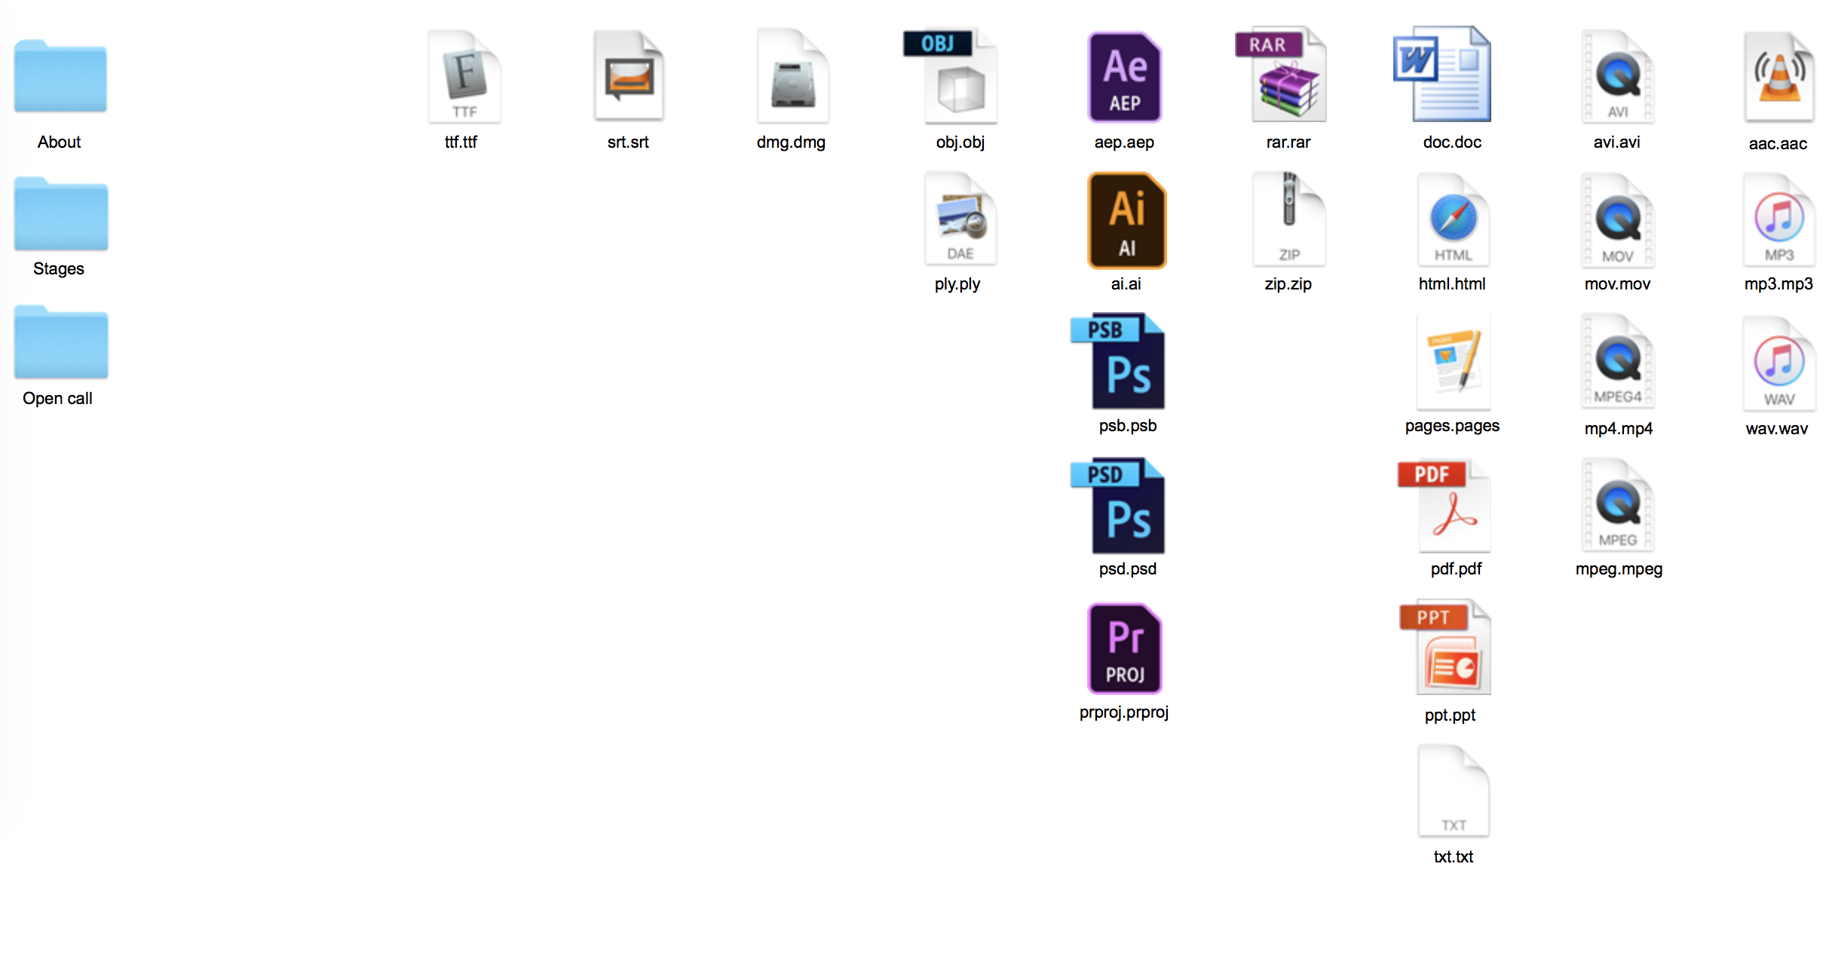The height and width of the screenshot is (971, 1829).
Task: Click the 'mp4.mp4' file name
Action: click(x=1618, y=428)
